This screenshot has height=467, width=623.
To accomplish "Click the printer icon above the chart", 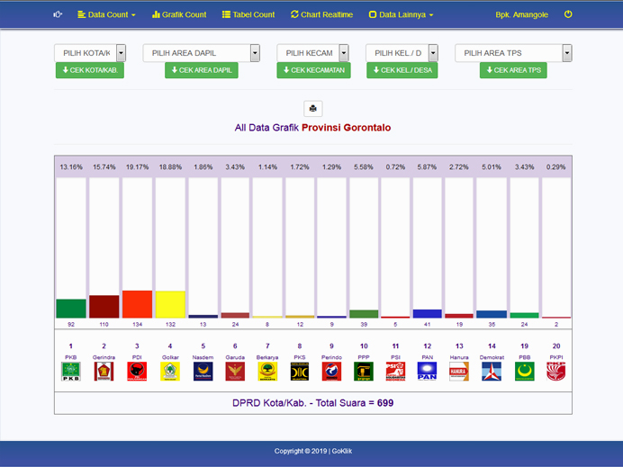I will [312, 109].
